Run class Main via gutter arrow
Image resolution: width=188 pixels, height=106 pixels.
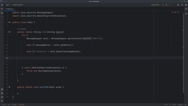10,22
